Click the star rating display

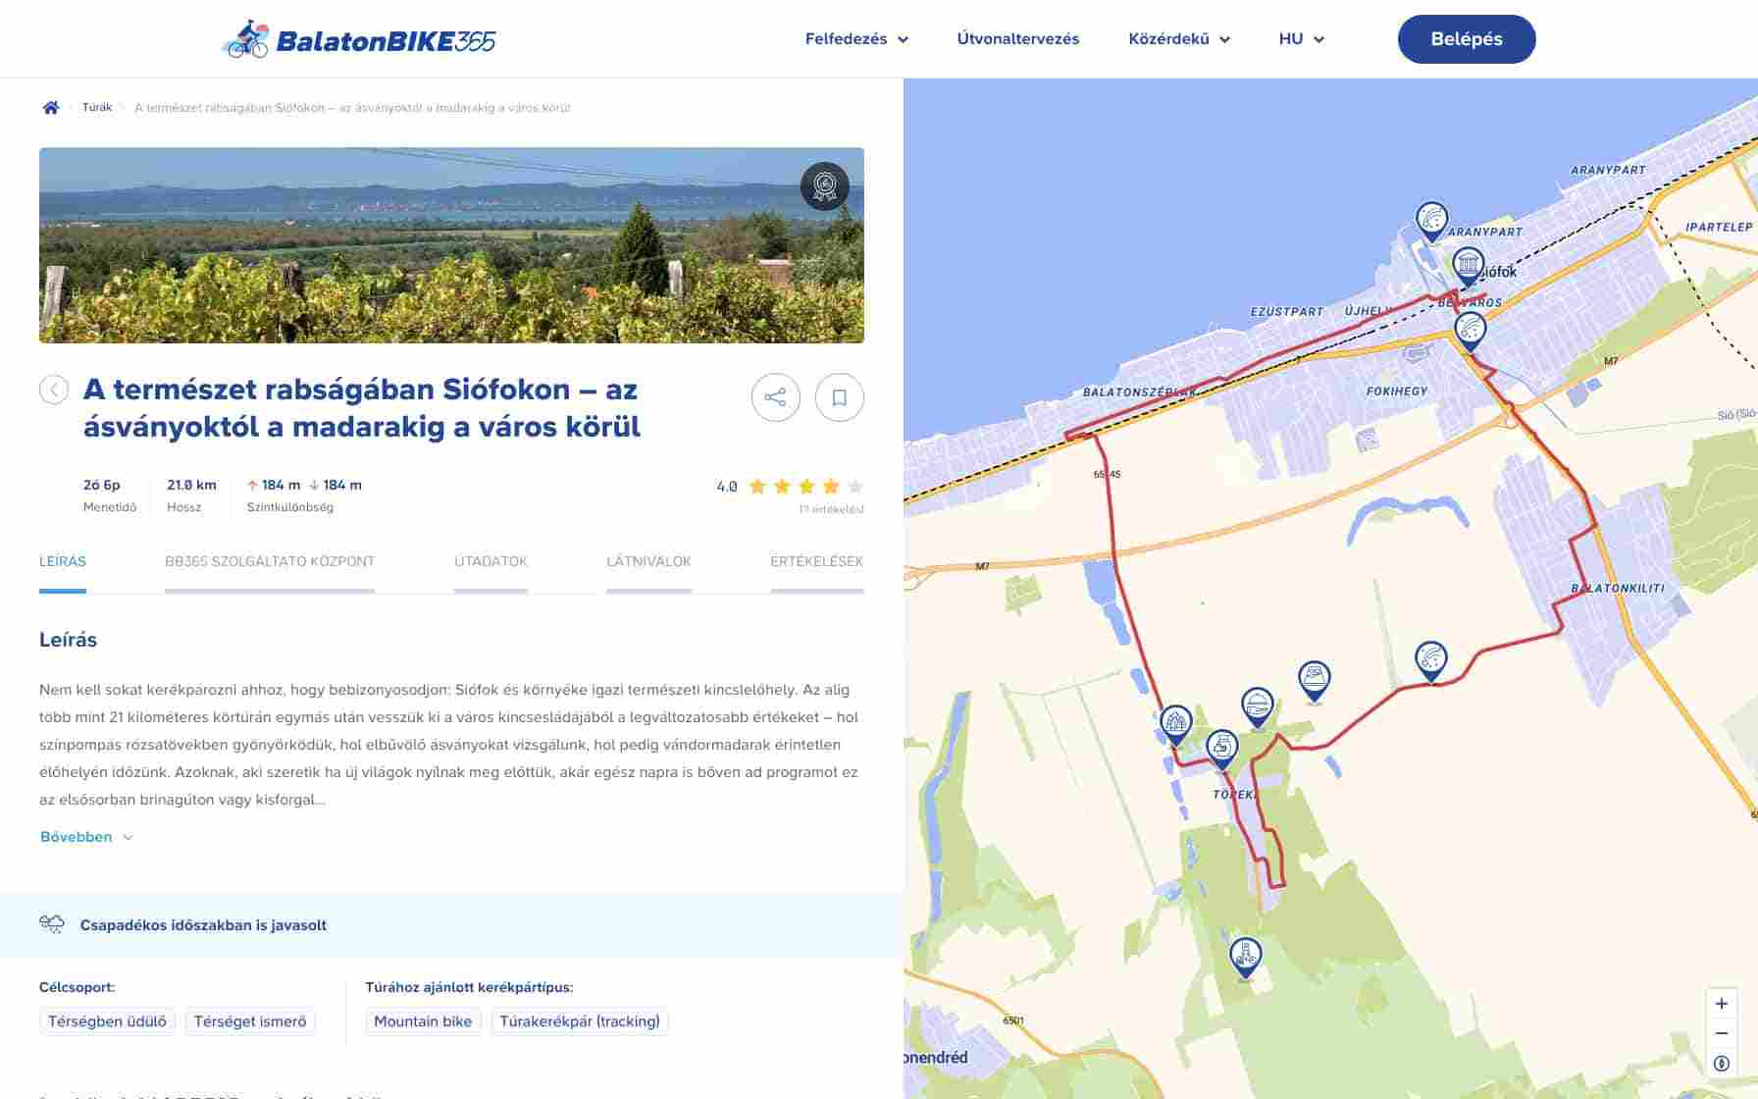coord(805,487)
